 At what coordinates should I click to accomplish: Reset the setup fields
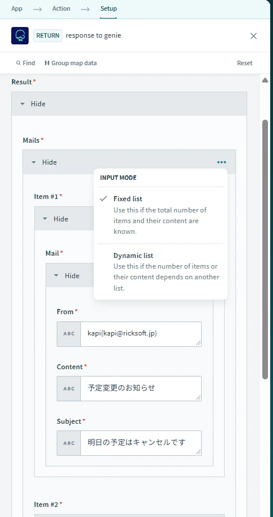[245, 63]
